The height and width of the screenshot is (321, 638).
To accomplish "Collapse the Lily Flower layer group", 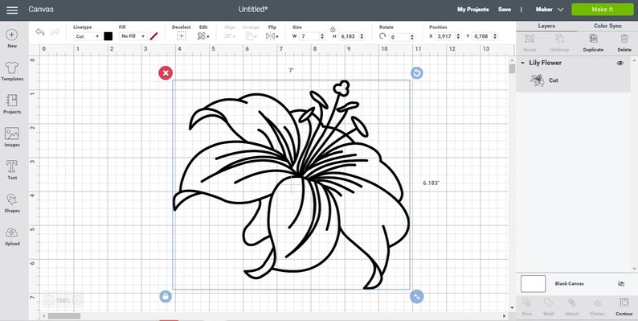I will pyautogui.click(x=523, y=63).
